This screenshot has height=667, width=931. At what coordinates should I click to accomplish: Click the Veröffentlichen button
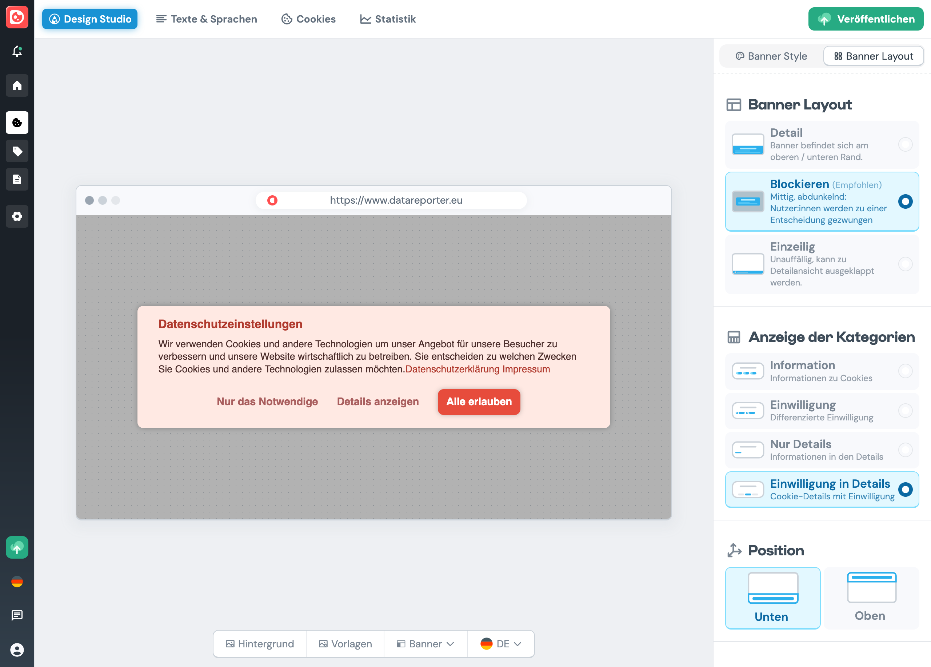[x=865, y=19]
